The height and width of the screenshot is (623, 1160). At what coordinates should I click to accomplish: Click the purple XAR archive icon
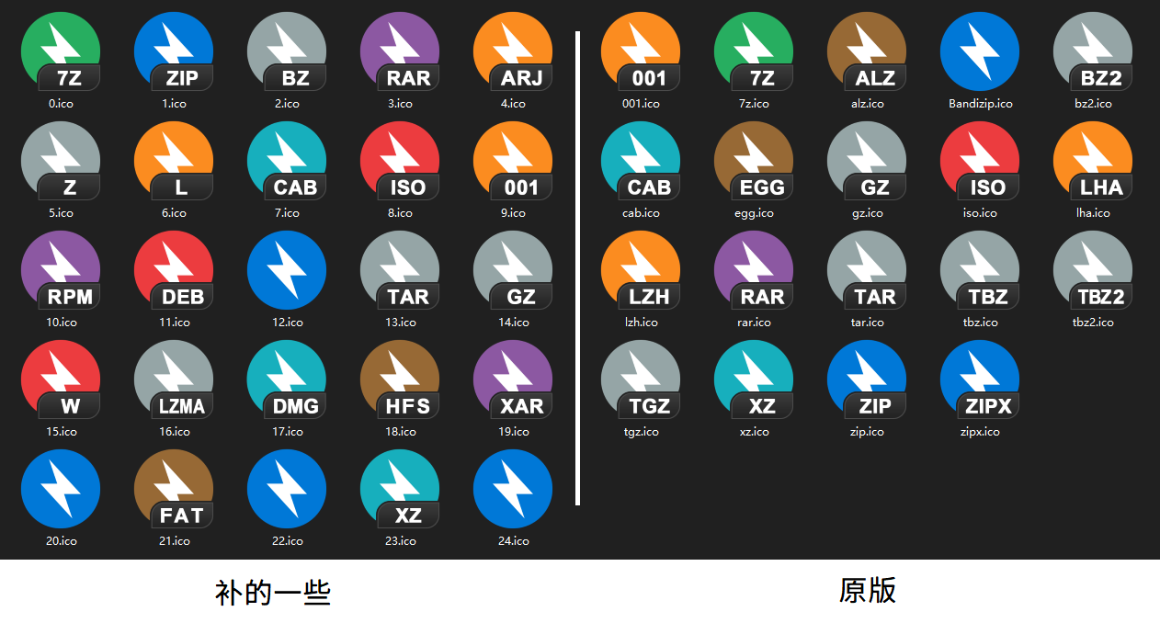(513, 379)
